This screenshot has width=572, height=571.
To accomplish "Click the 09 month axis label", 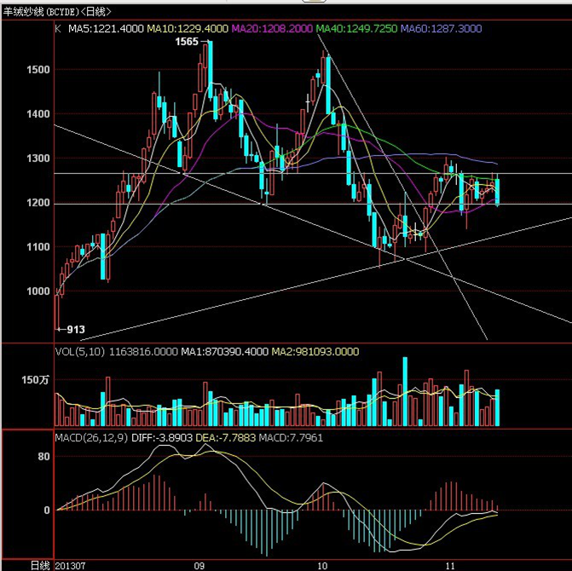I will pyautogui.click(x=199, y=566).
